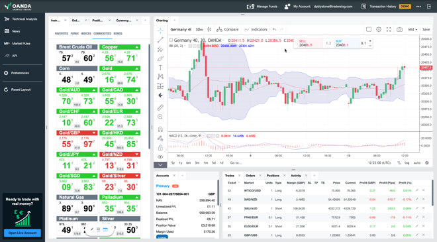Switch to the Orders tab in trades panel
Screen dimensions: 437x242
coord(250,176)
